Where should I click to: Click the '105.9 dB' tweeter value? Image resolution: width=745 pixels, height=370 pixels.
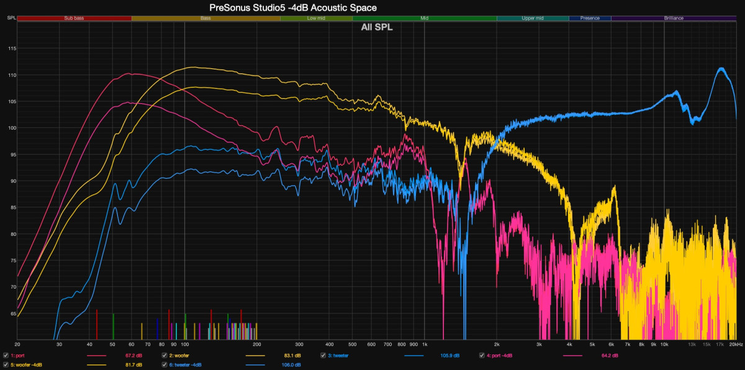[x=450, y=356]
